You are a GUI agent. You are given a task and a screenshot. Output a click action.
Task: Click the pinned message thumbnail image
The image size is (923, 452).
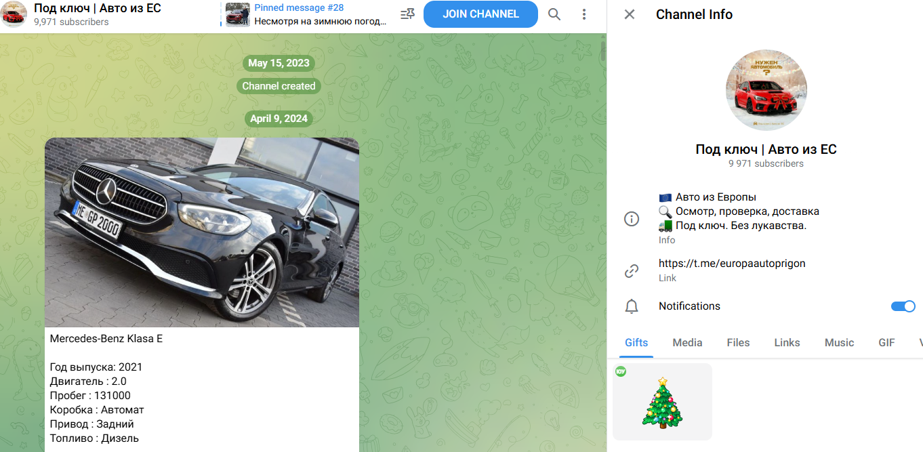237,14
